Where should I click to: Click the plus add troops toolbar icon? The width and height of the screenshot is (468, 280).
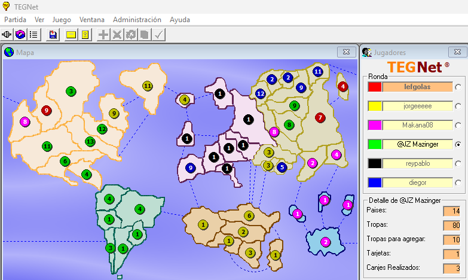103,35
